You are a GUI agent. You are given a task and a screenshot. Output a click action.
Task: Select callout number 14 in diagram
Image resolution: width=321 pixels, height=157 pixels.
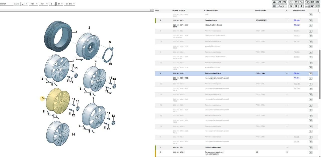pos(73,134)
